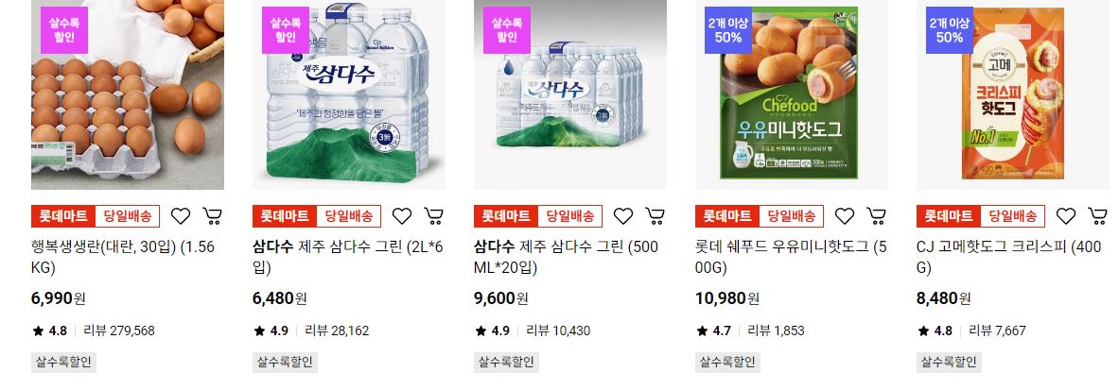Click 당일배송 badge under CJ 고메핫도그
The width and height of the screenshot is (1119, 390).
pos(1012,216)
